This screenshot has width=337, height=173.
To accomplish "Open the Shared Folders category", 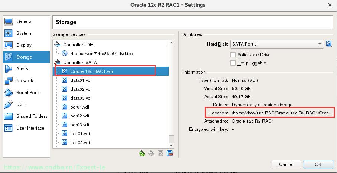I will pos(26,116).
